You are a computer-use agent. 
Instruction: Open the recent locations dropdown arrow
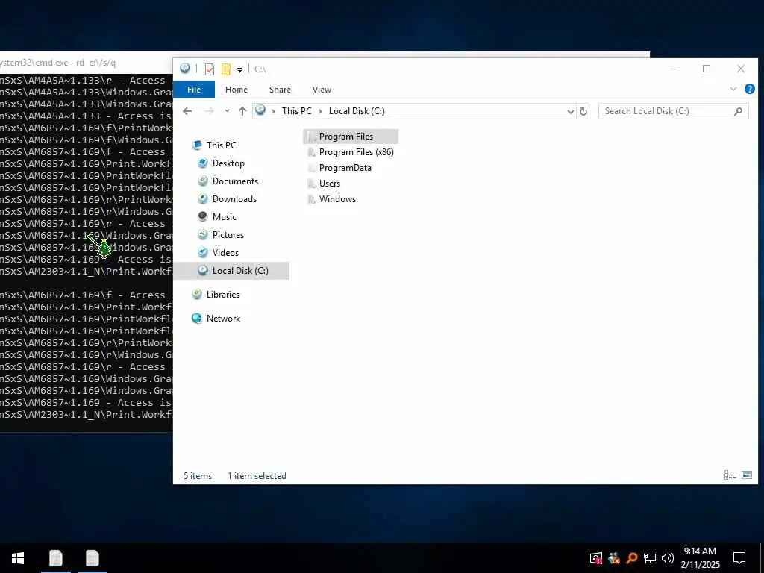coord(227,111)
